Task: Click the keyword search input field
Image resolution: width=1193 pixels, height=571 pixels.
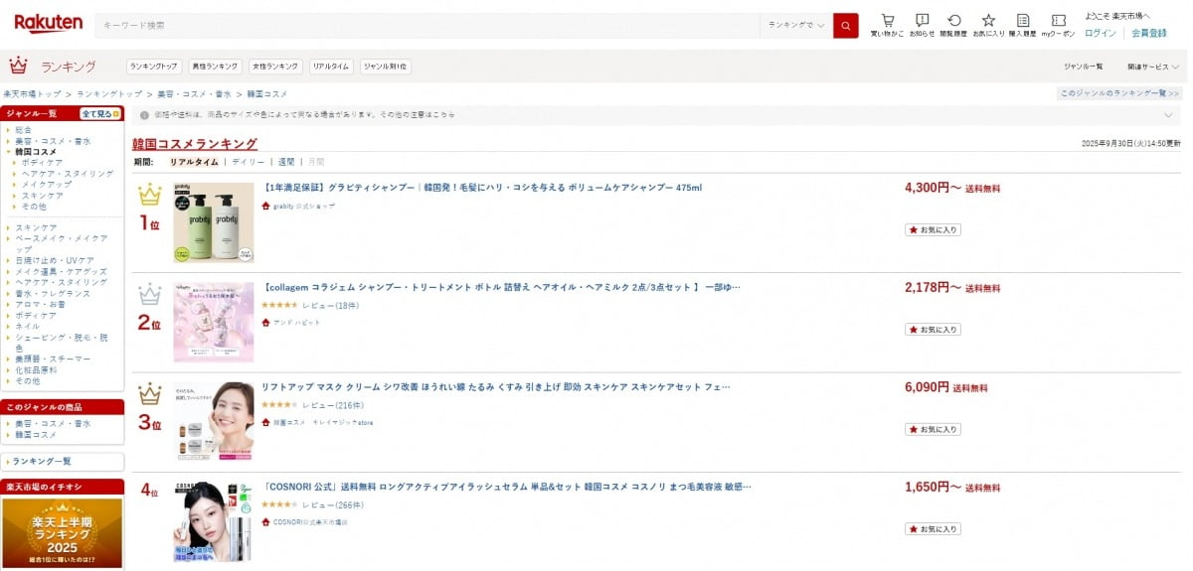Action: click(427, 25)
